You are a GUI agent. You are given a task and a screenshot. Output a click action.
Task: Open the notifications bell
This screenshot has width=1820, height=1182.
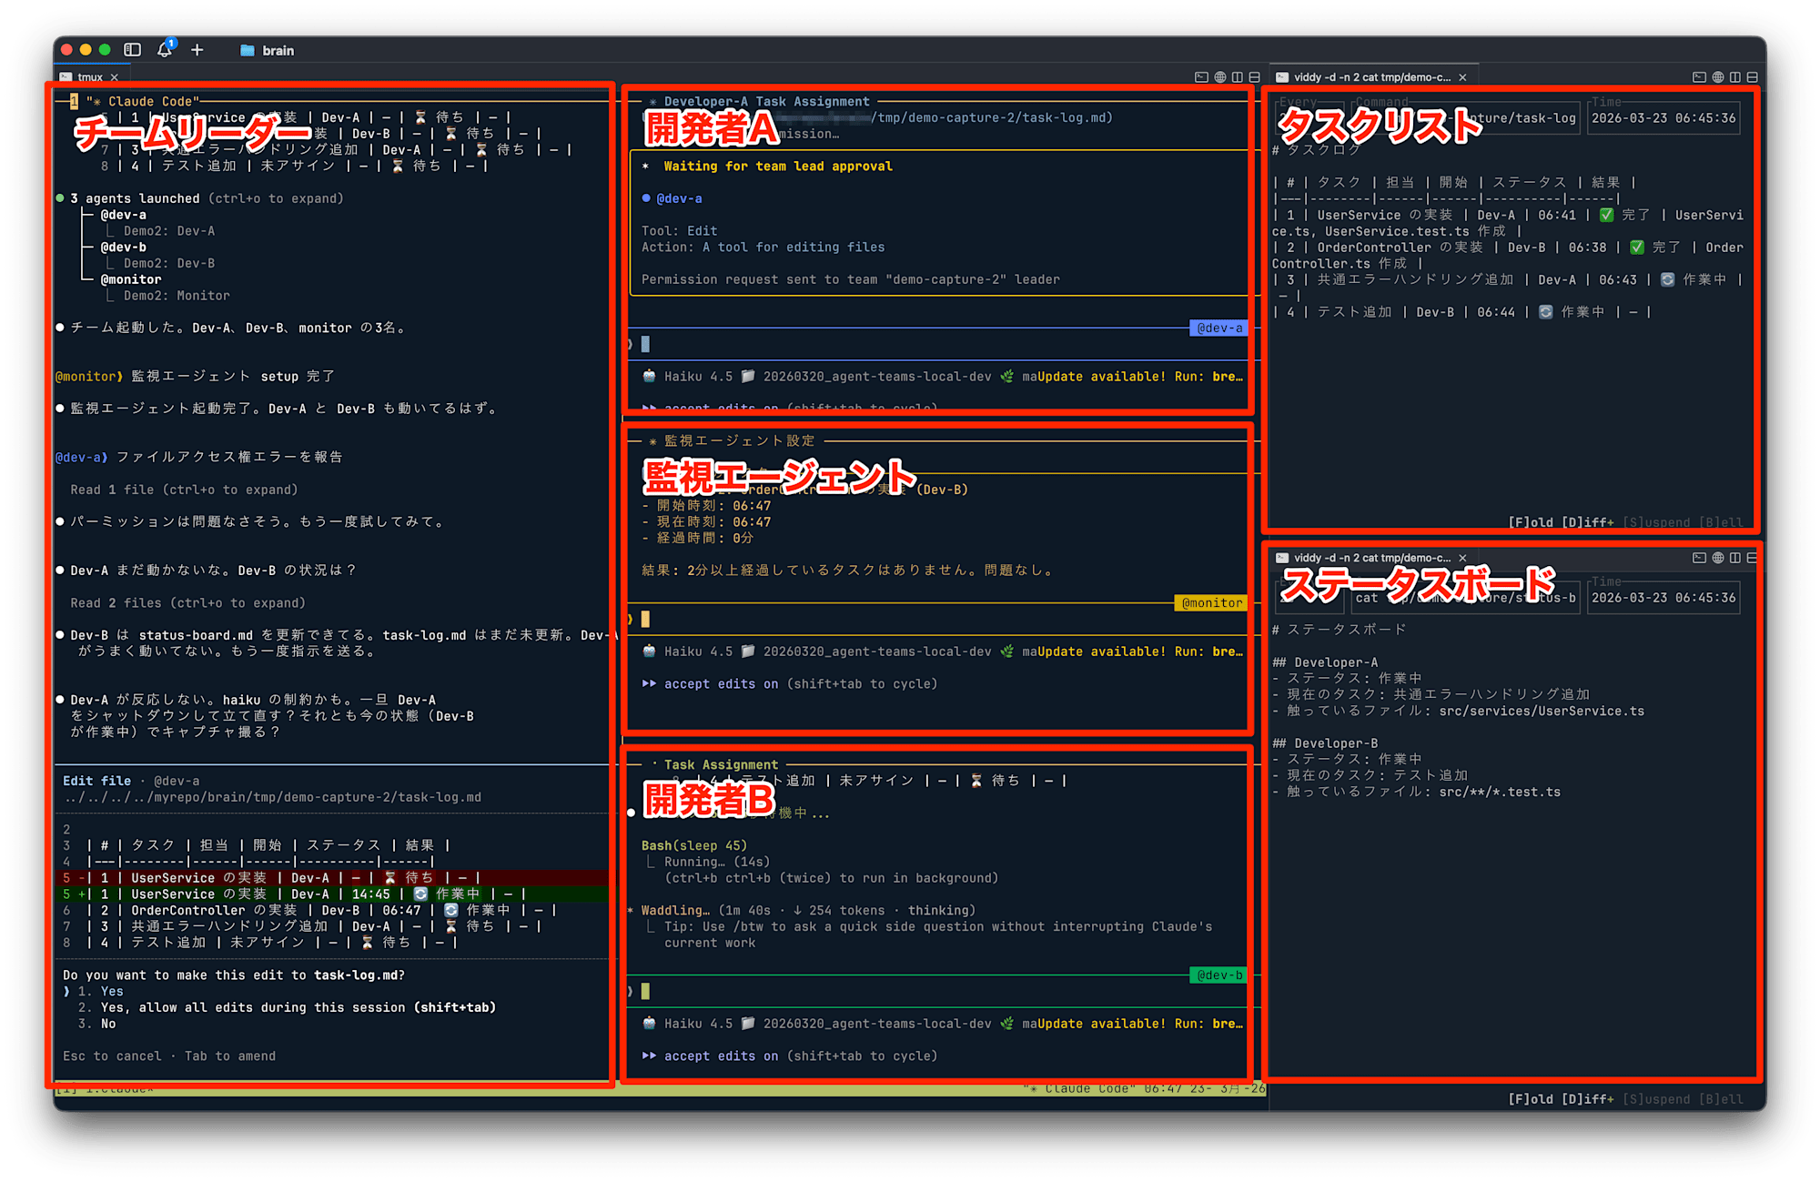pyautogui.click(x=165, y=50)
